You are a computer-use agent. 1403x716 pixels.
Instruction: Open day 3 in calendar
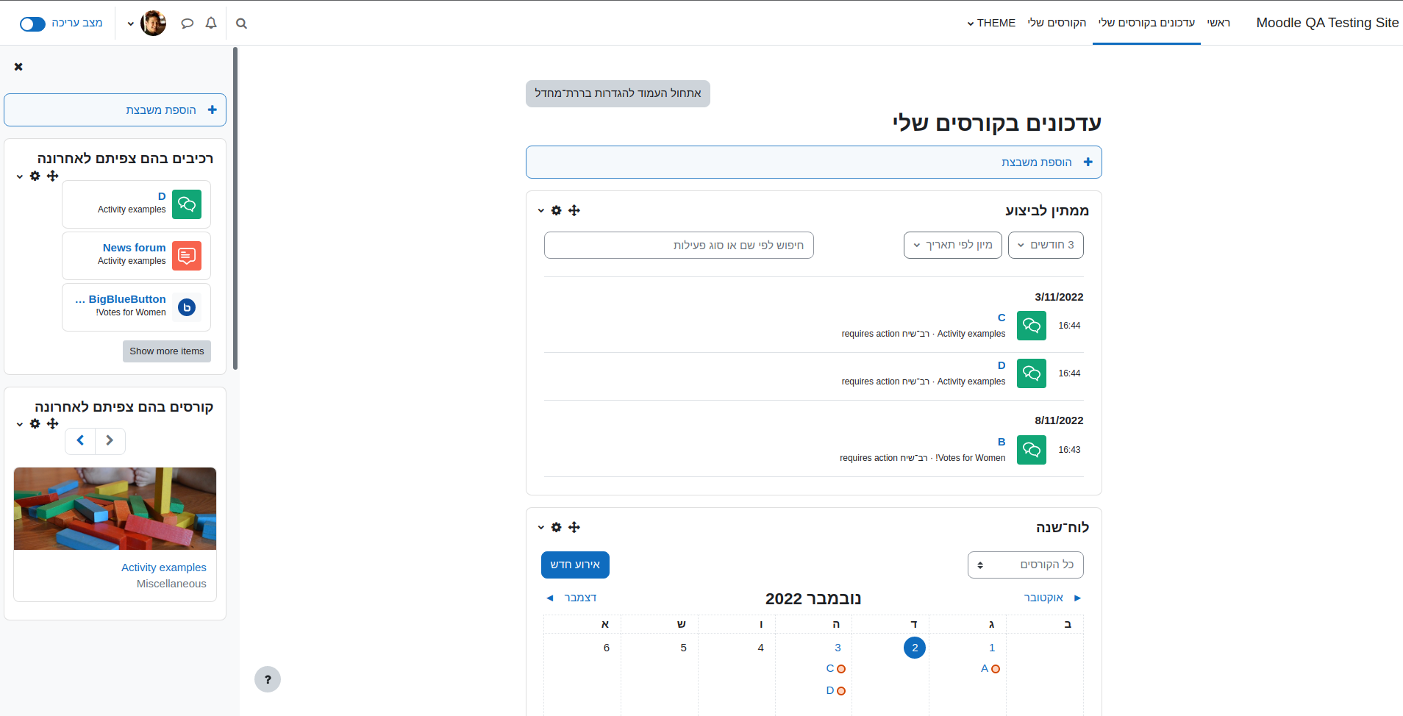838,648
